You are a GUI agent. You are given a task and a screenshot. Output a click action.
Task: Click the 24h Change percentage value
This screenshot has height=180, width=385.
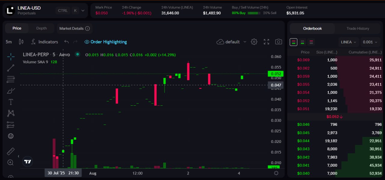pyautogui.click(x=137, y=13)
